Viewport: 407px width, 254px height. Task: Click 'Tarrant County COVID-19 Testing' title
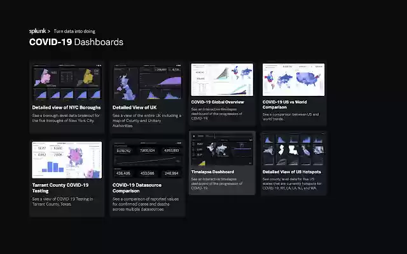tap(60, 188)
